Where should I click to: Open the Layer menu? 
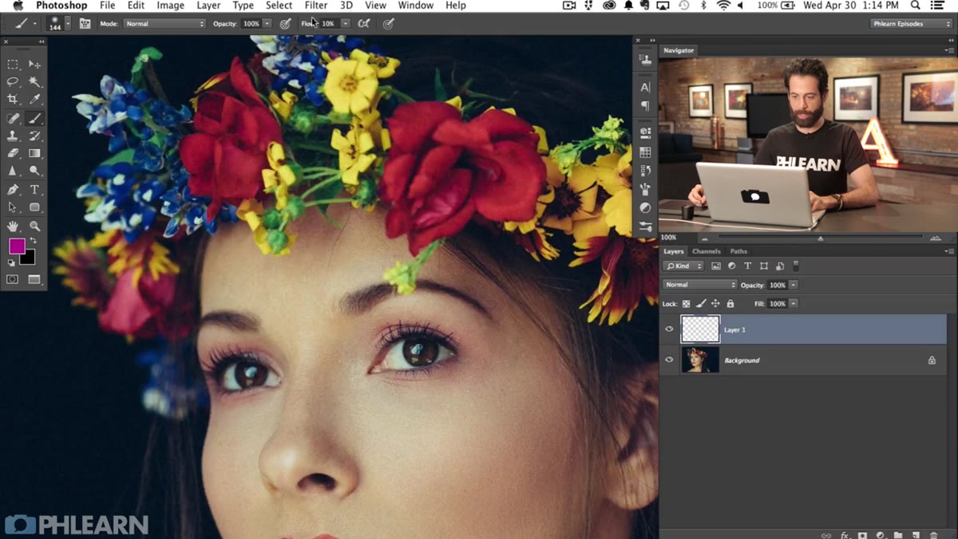(208, 6)
